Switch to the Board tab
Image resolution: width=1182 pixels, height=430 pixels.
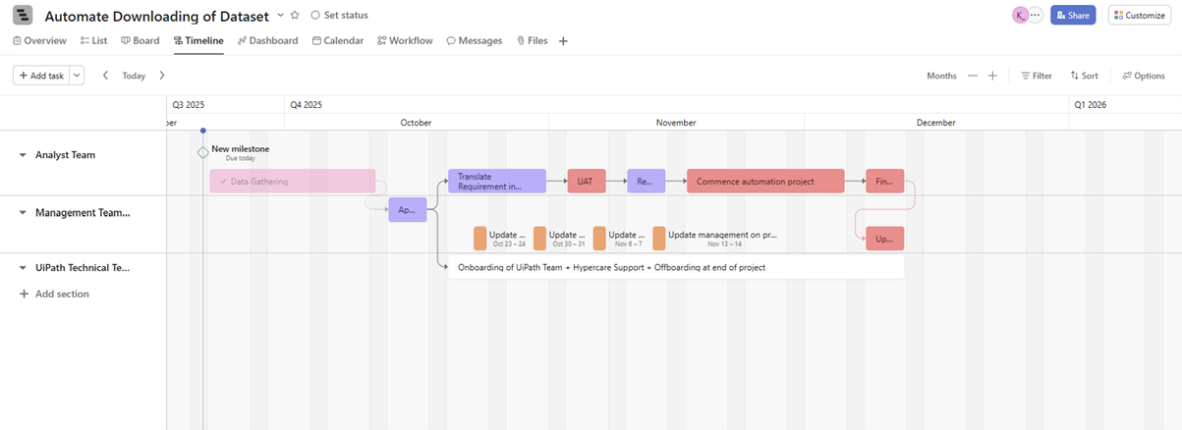(x=140, y=41)
